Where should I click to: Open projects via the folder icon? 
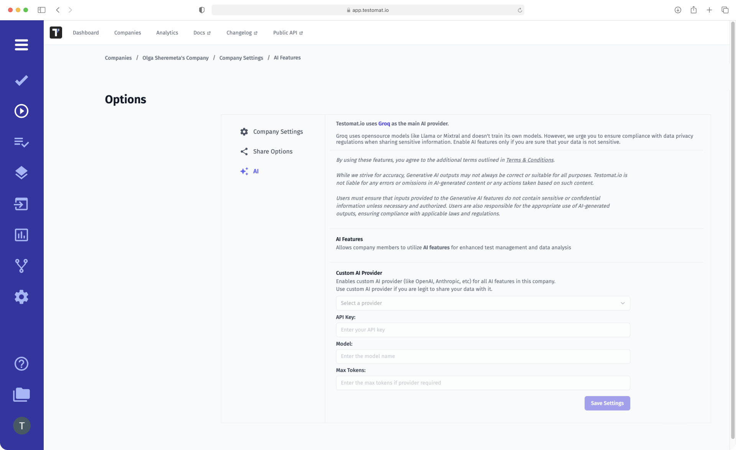click(x=21, y=395)
